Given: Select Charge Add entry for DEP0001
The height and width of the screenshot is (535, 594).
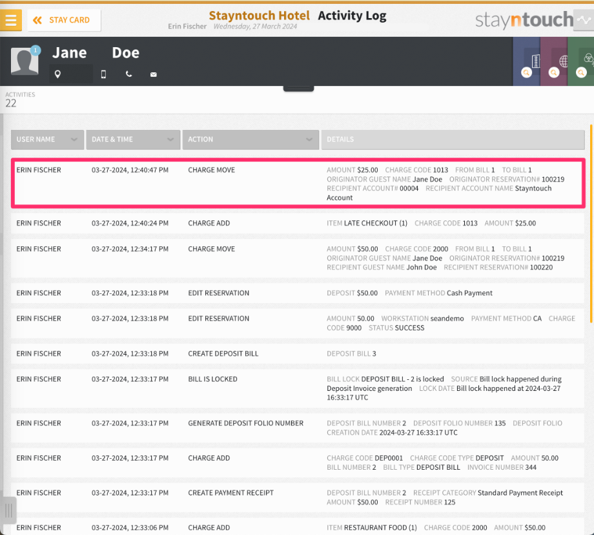Looking at the screenshot, I should point(298,463).
